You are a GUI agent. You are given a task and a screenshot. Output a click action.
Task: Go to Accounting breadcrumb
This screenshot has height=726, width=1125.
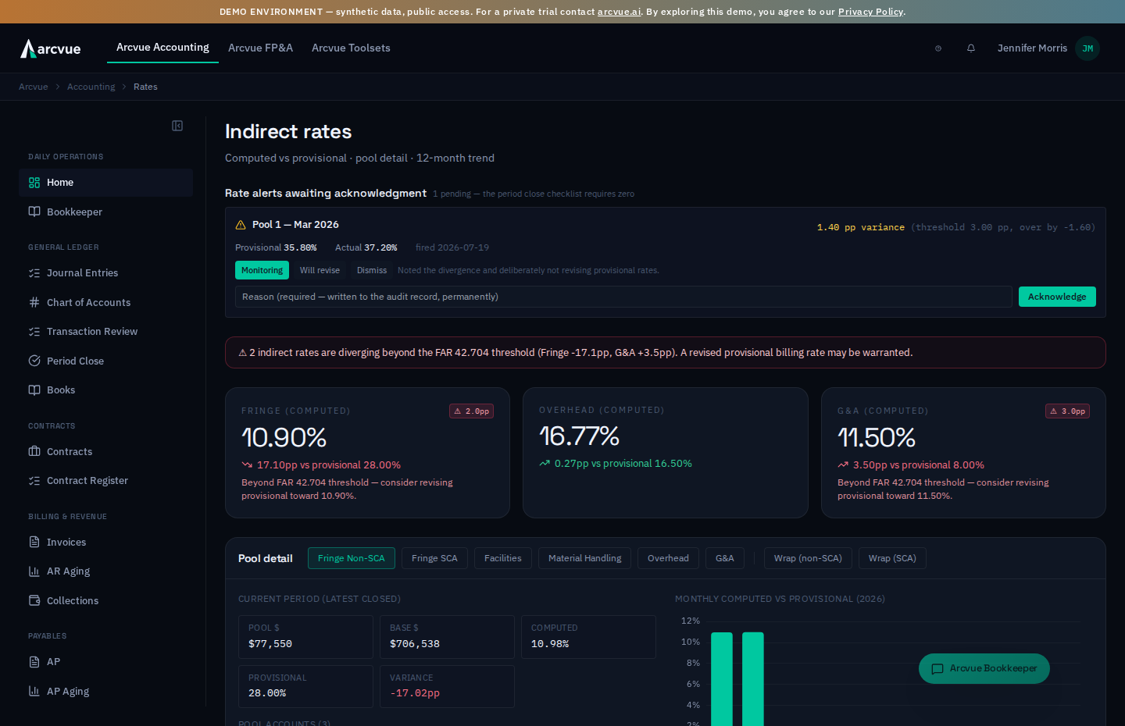coord(91,87)
